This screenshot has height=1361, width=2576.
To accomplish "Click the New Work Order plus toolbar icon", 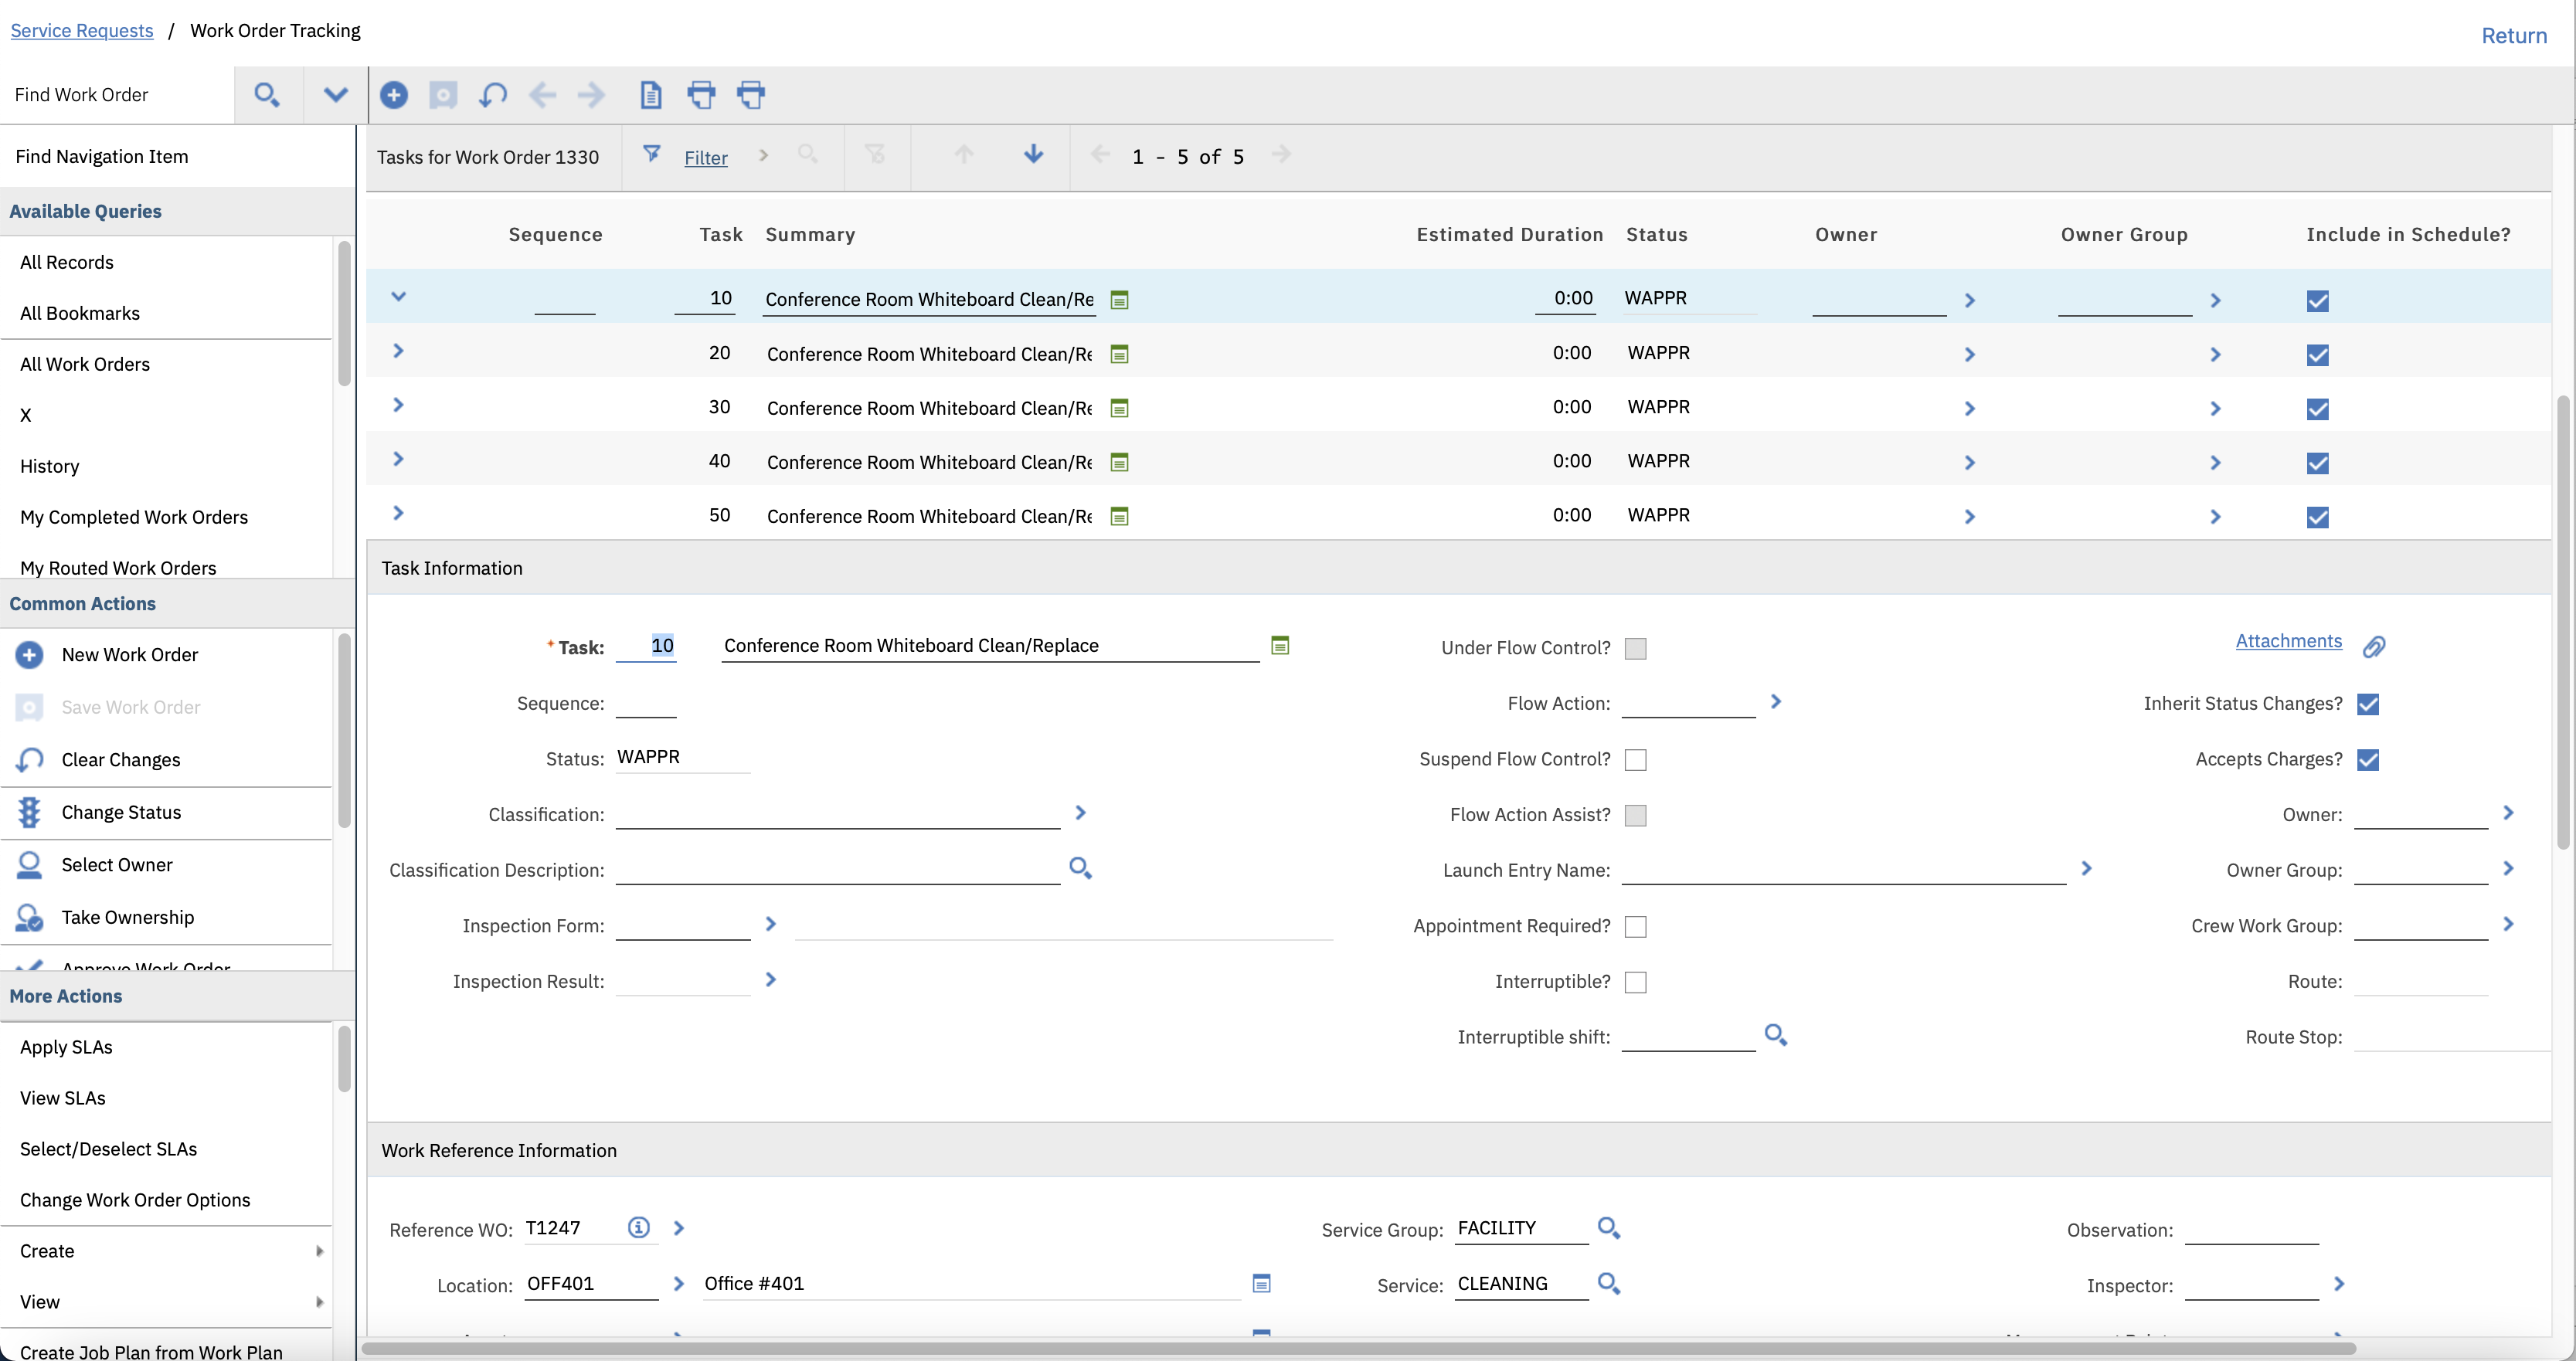I will (x=393, y=95).
